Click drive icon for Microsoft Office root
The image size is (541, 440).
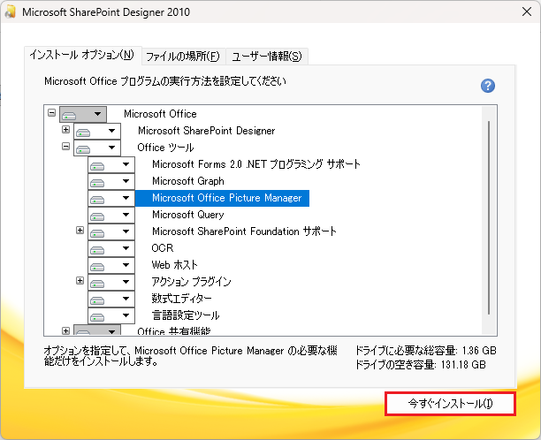pyautogui.click(x=72, y=114)
